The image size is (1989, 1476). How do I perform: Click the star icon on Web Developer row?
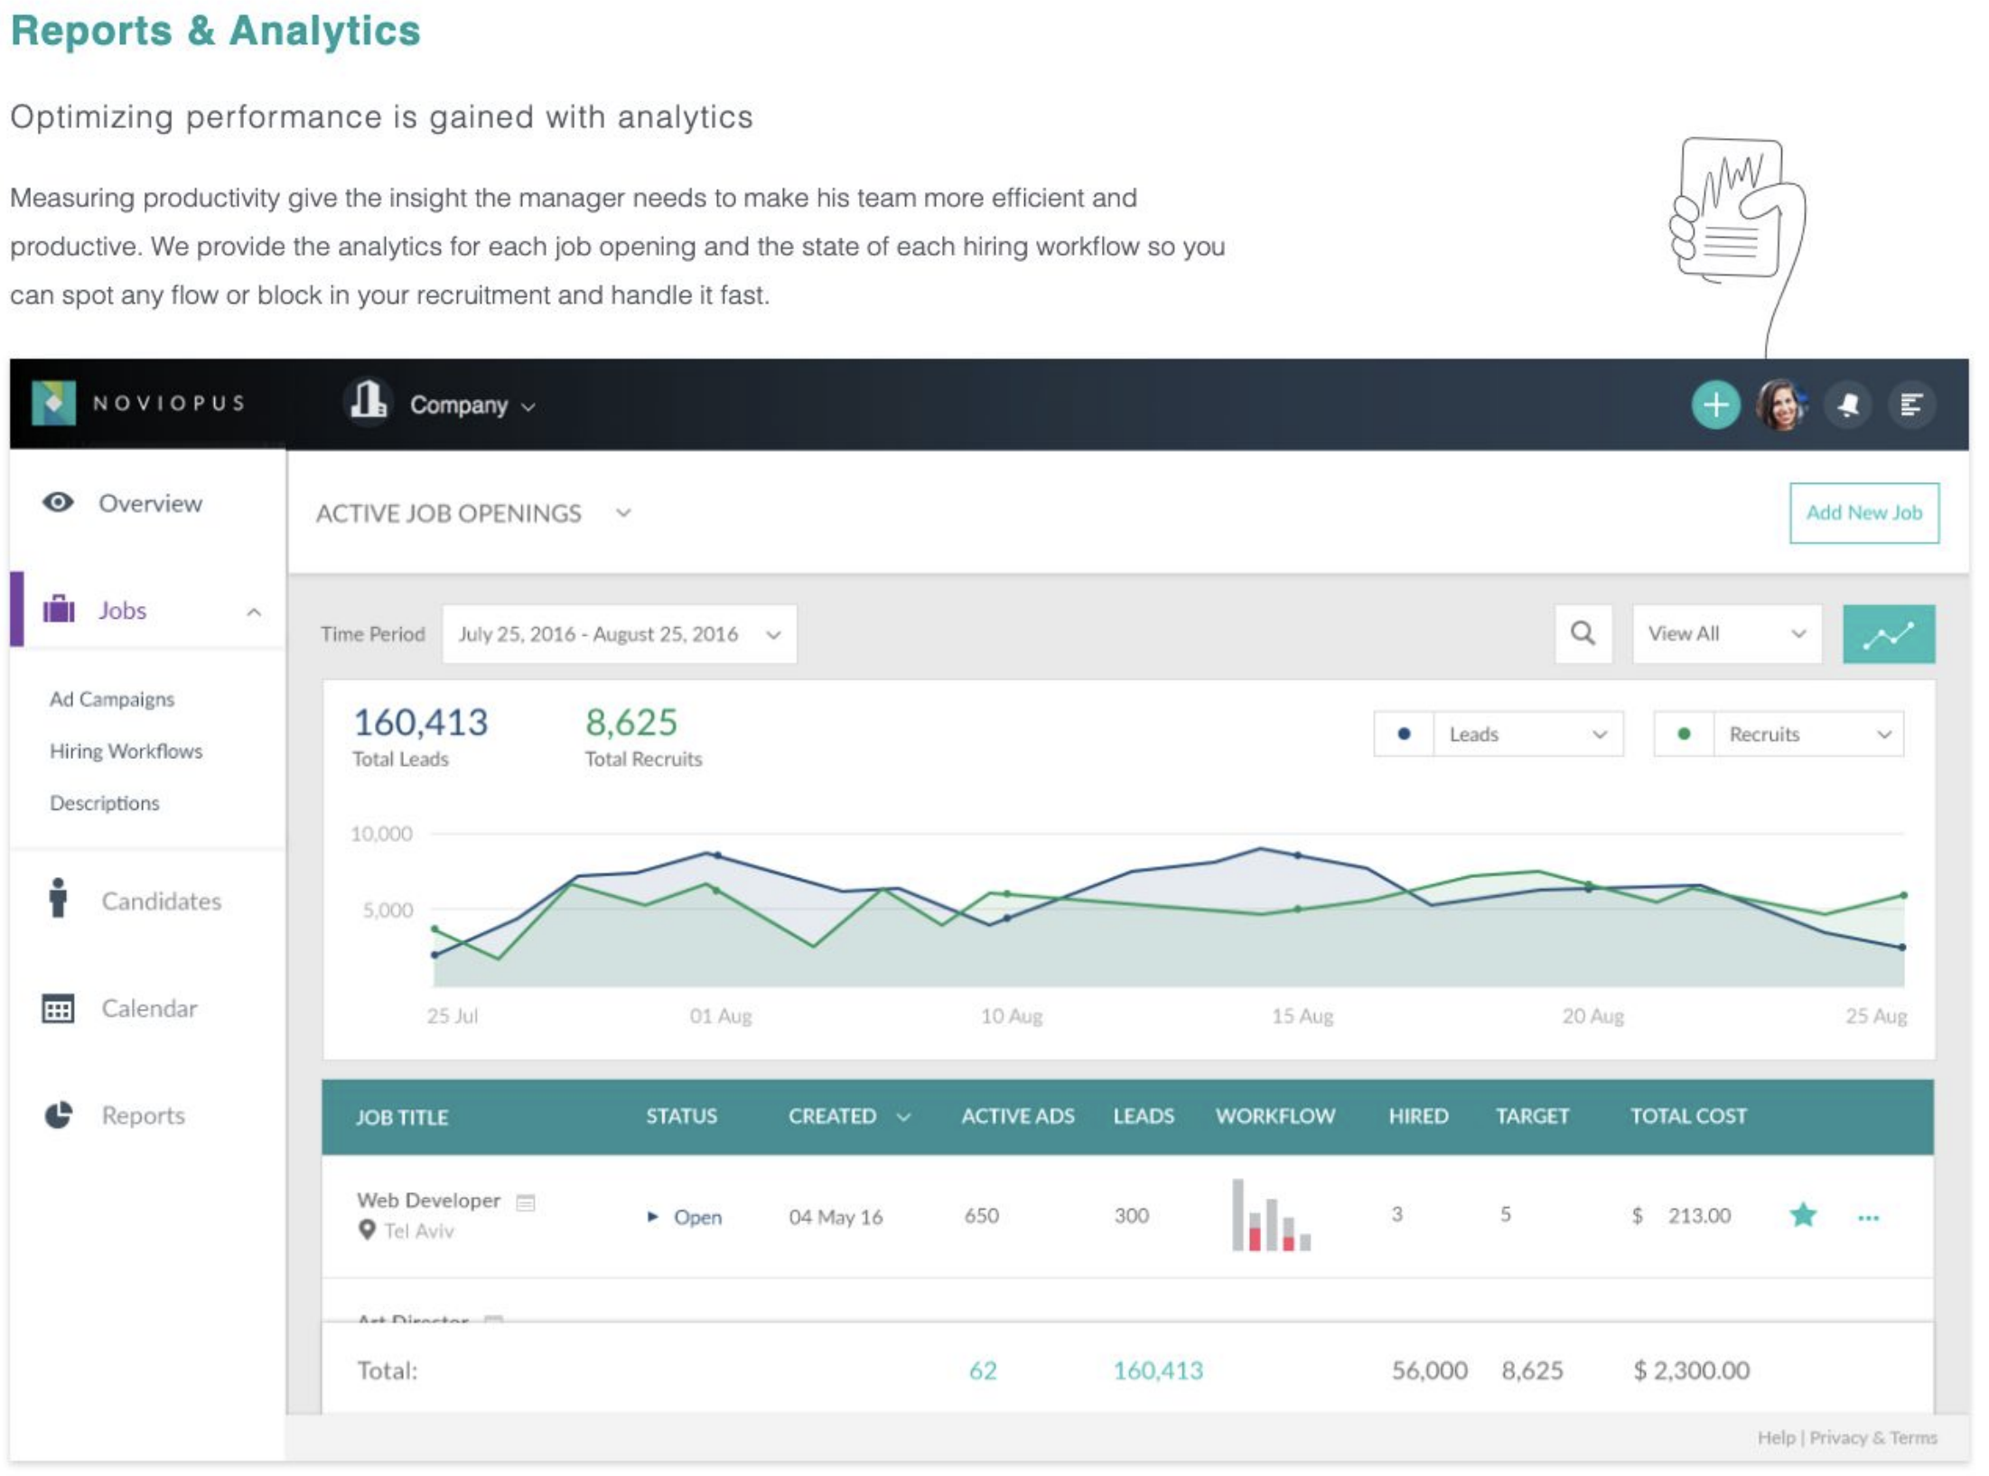(1802, 1215)
